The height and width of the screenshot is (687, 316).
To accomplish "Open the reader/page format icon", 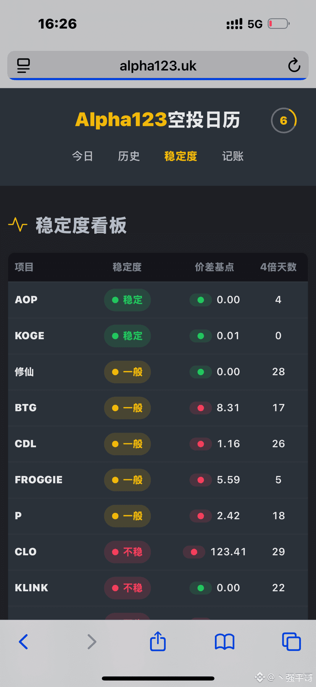I will (x=23, y=65).
